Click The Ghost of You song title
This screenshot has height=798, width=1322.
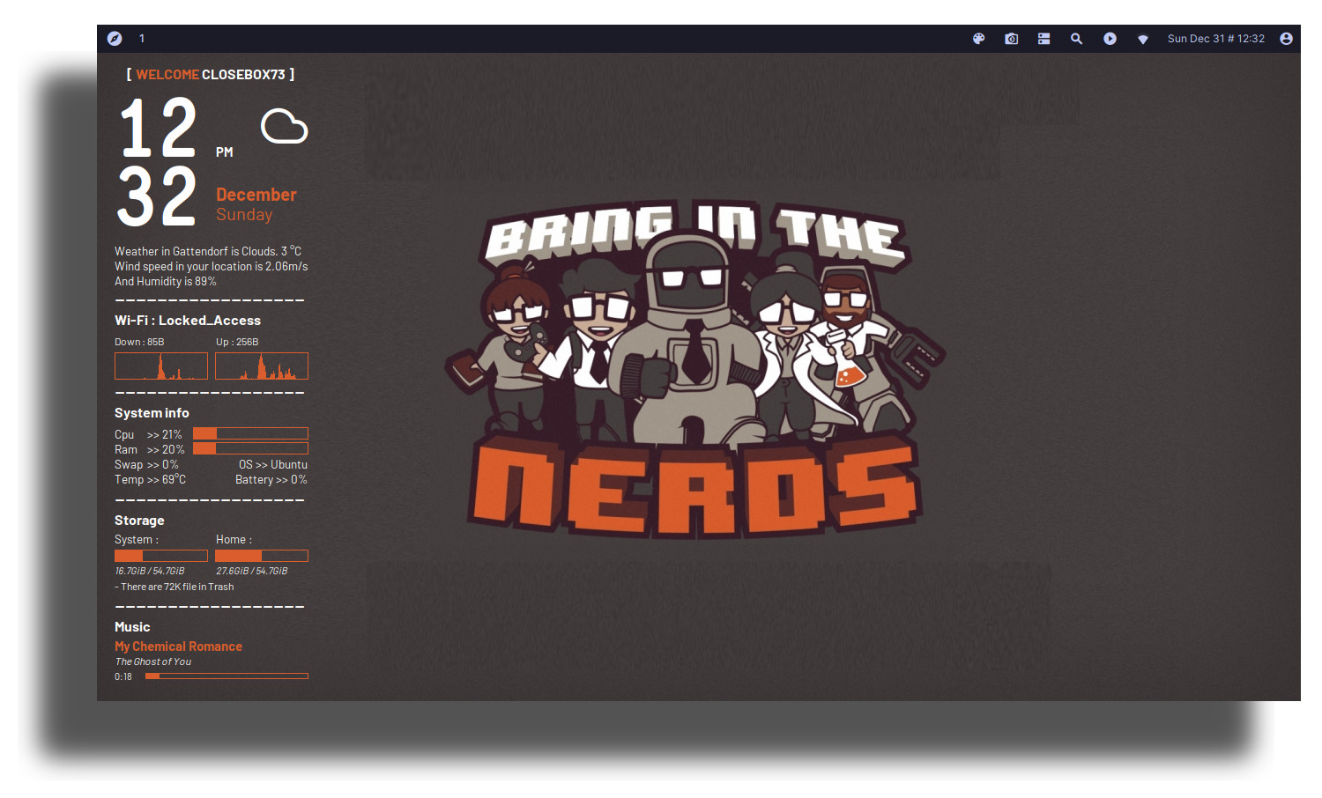pyautogui.click(x=153, y=661)
